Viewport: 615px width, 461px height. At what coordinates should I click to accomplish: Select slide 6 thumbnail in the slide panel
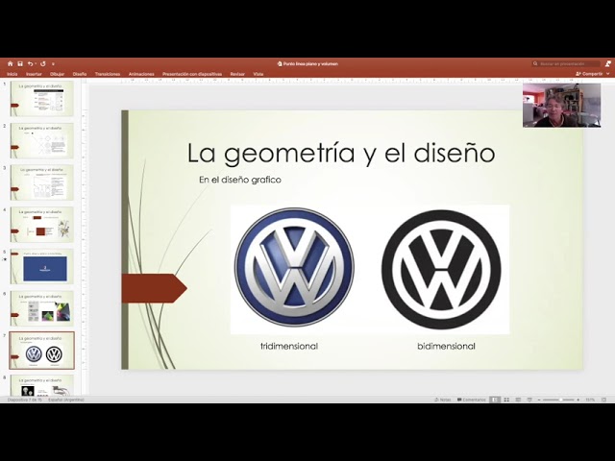41,308
